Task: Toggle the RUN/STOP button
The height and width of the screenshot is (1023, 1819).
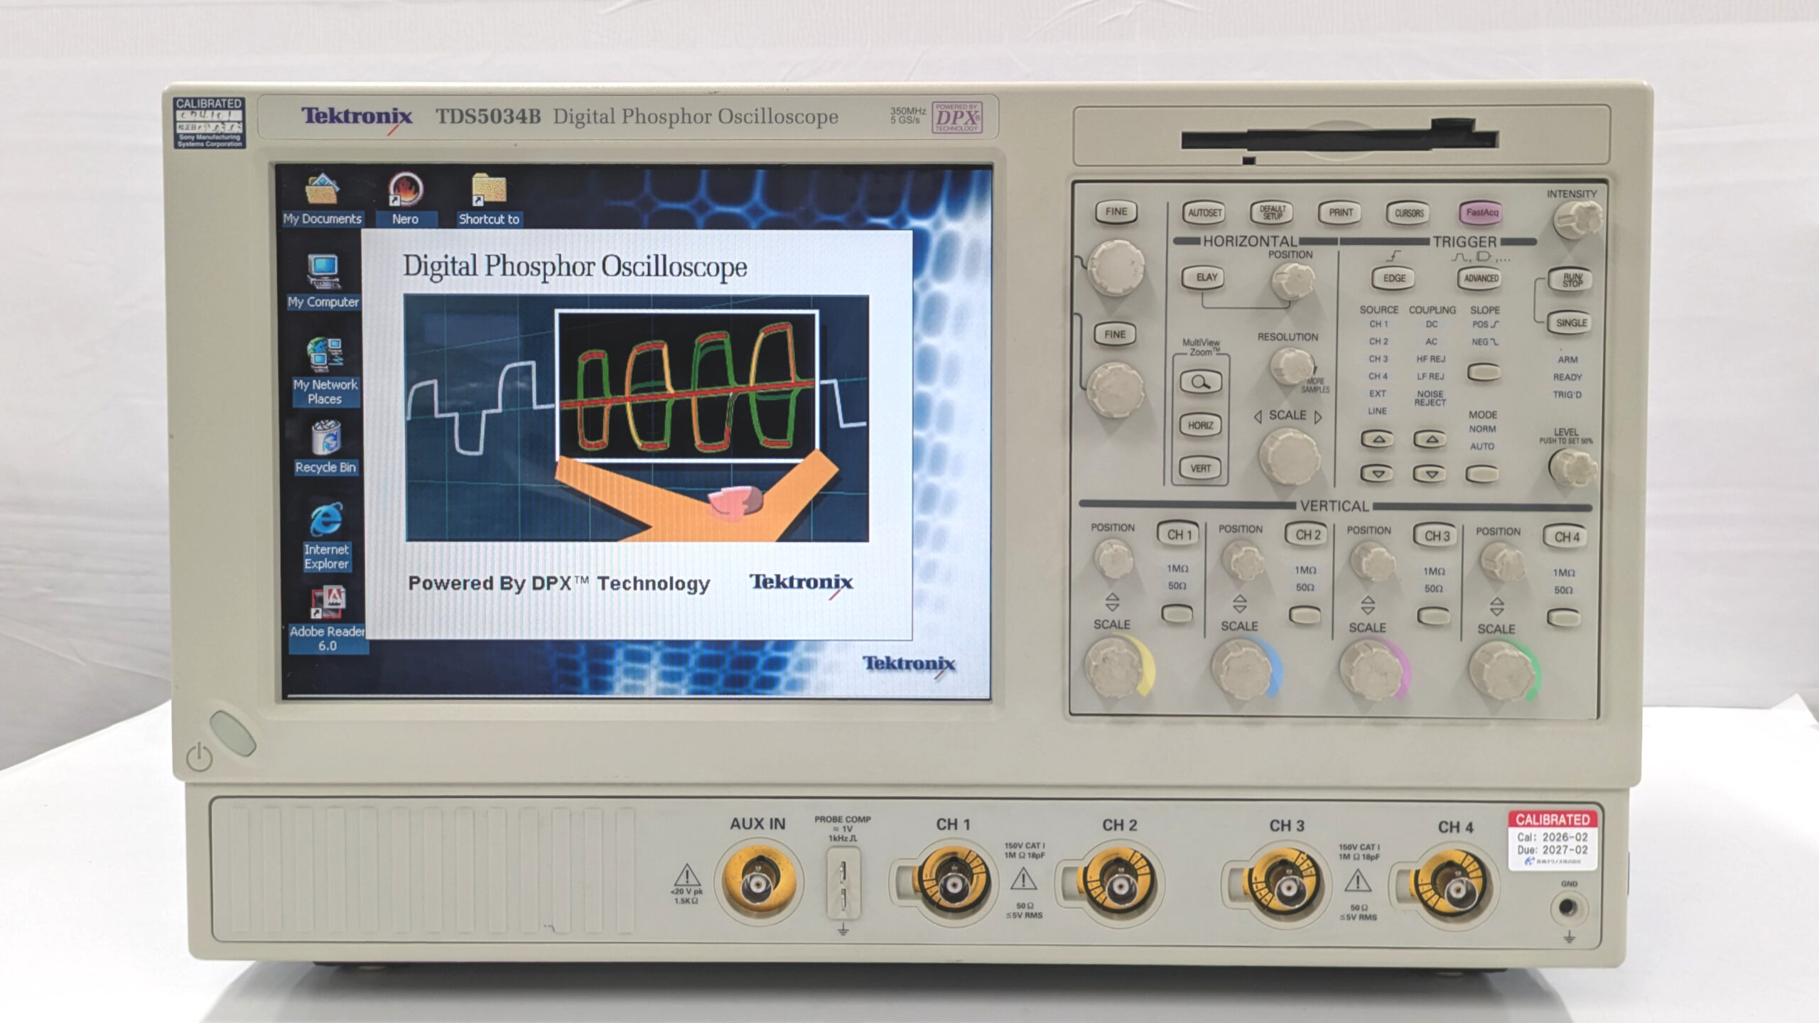Action: [1572, 280]
